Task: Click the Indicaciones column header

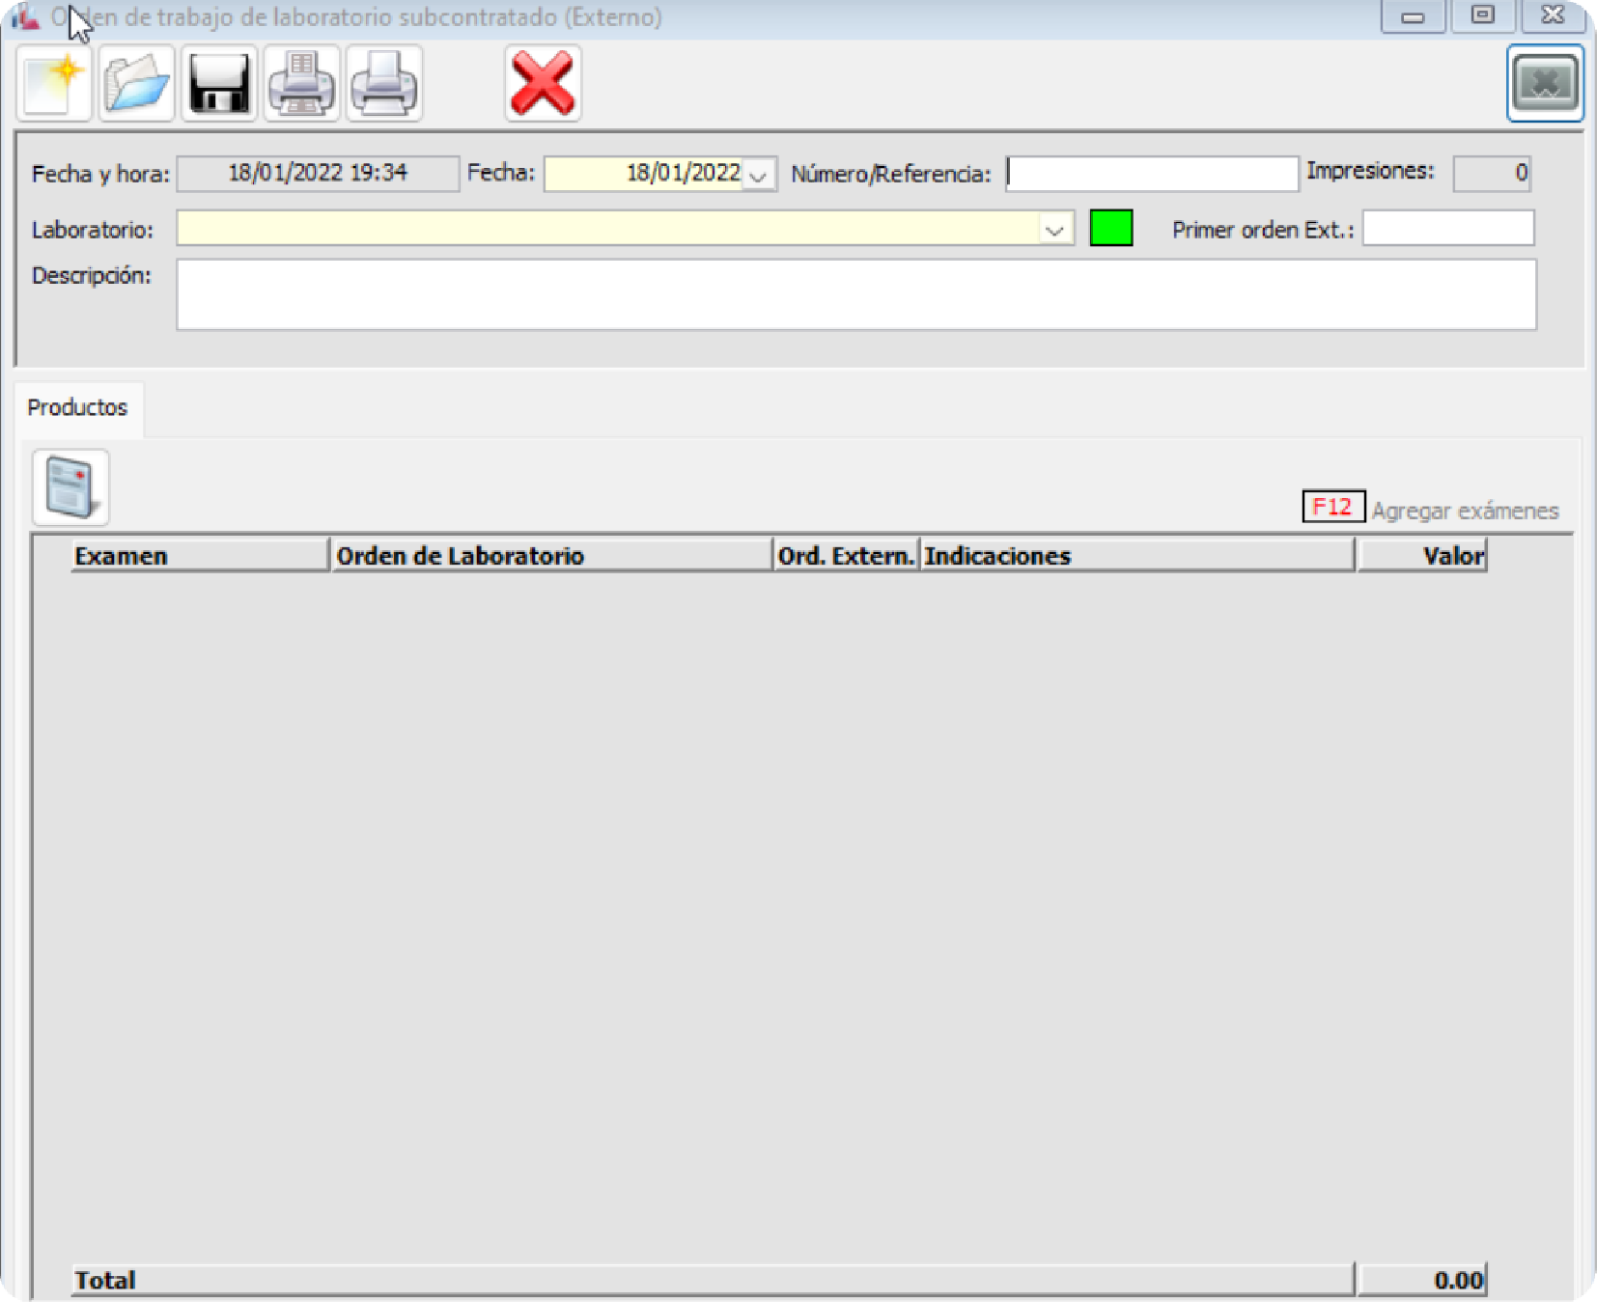Action: coord(1136,556)
